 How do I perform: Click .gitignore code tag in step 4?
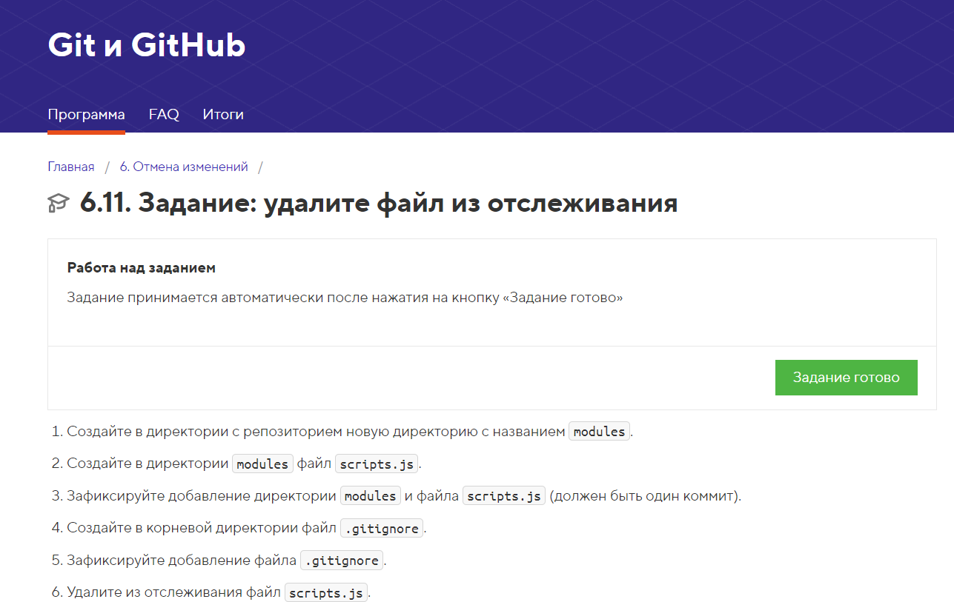[382, 529]
